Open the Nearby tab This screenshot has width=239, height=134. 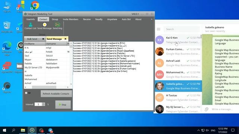[99, 19]
